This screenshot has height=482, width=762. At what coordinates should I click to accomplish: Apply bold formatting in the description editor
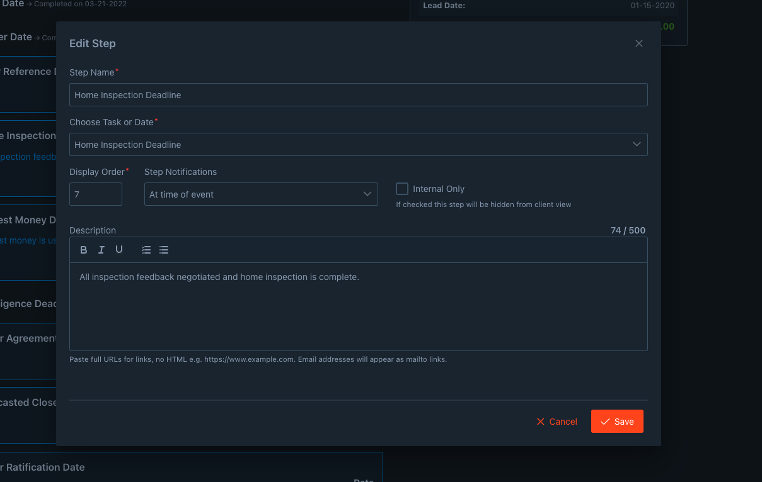[x=83, y=250]
